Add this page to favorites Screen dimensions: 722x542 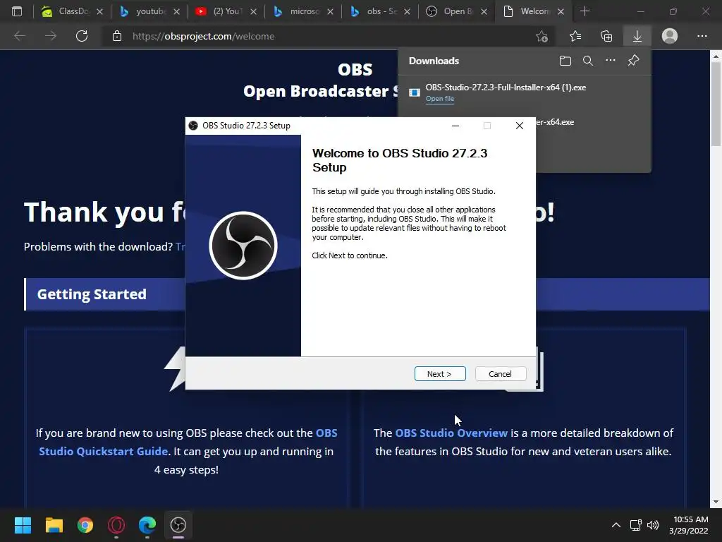(542, 36)
